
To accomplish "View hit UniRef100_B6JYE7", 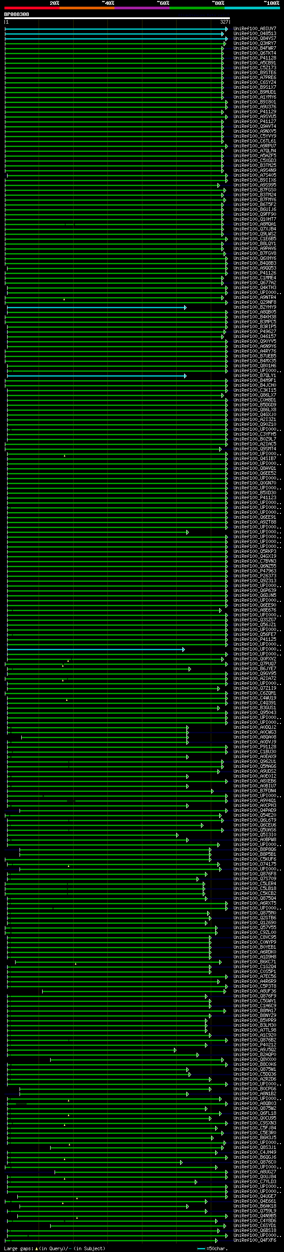I will (x=255, y=669).
